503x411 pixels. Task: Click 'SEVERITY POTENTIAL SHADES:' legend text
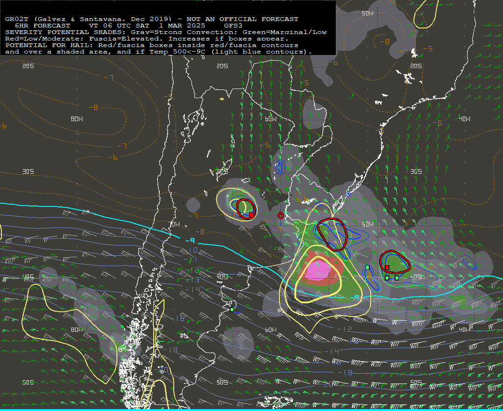66,32
